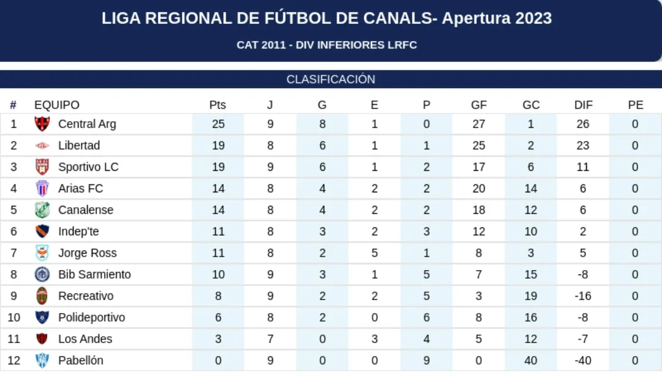
Task: Click the Pabellón striped crest
Action: (x=42, y=360)
